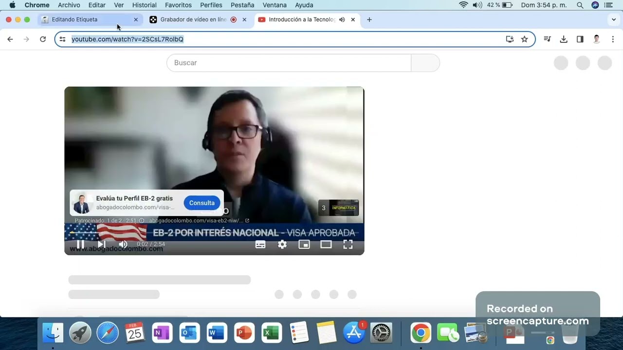Image resolution: width=623 pixels, height=350 pixels.
Task: Toggle subtitles on the player
Action: [260, 245]
